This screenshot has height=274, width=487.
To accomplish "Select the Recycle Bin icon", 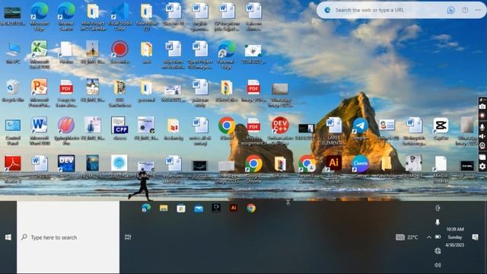I will click(x=13, y=91).
